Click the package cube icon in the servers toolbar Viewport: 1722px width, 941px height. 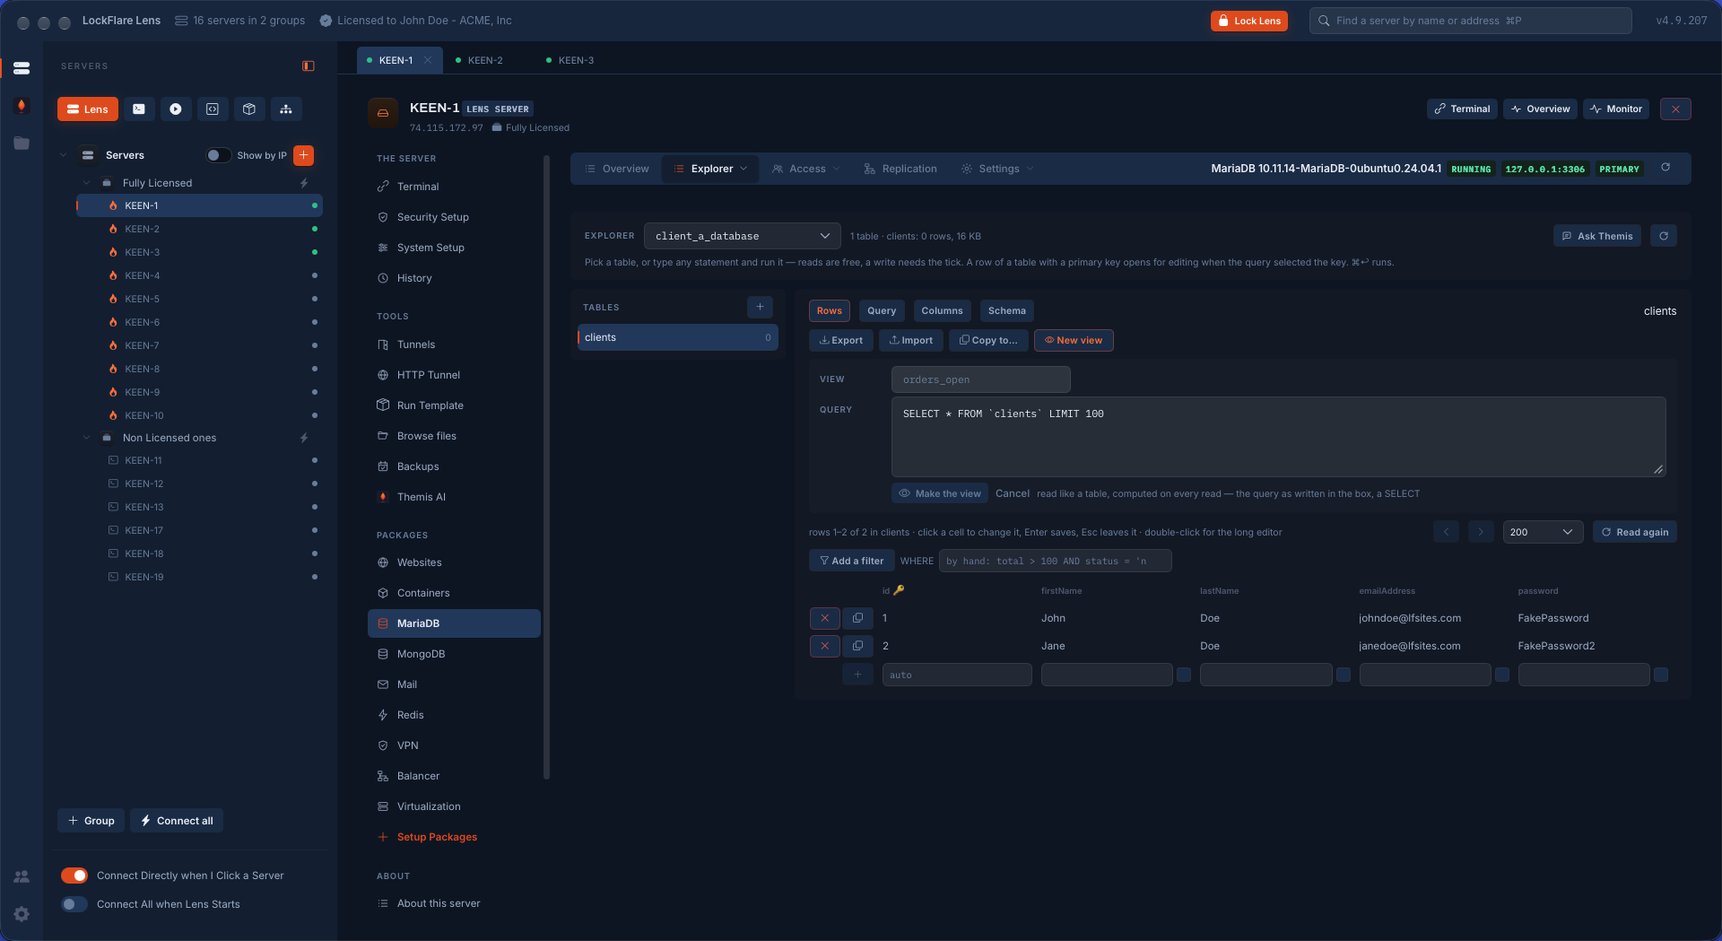[x=249, y=109]
